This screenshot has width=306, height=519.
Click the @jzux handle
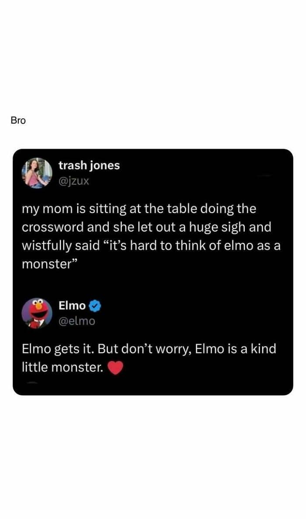(x=74, y=180)
